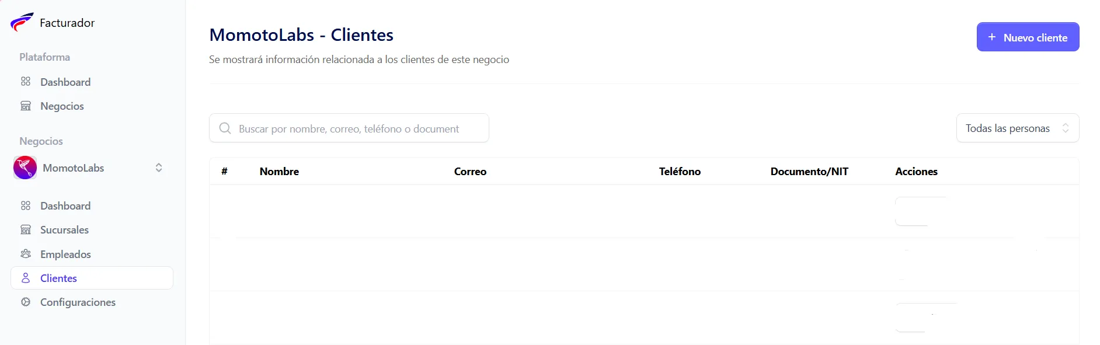This screenshot has height=345, width=1100.
Task: Click the Sucursales store icon
Action: coord(26,229)
